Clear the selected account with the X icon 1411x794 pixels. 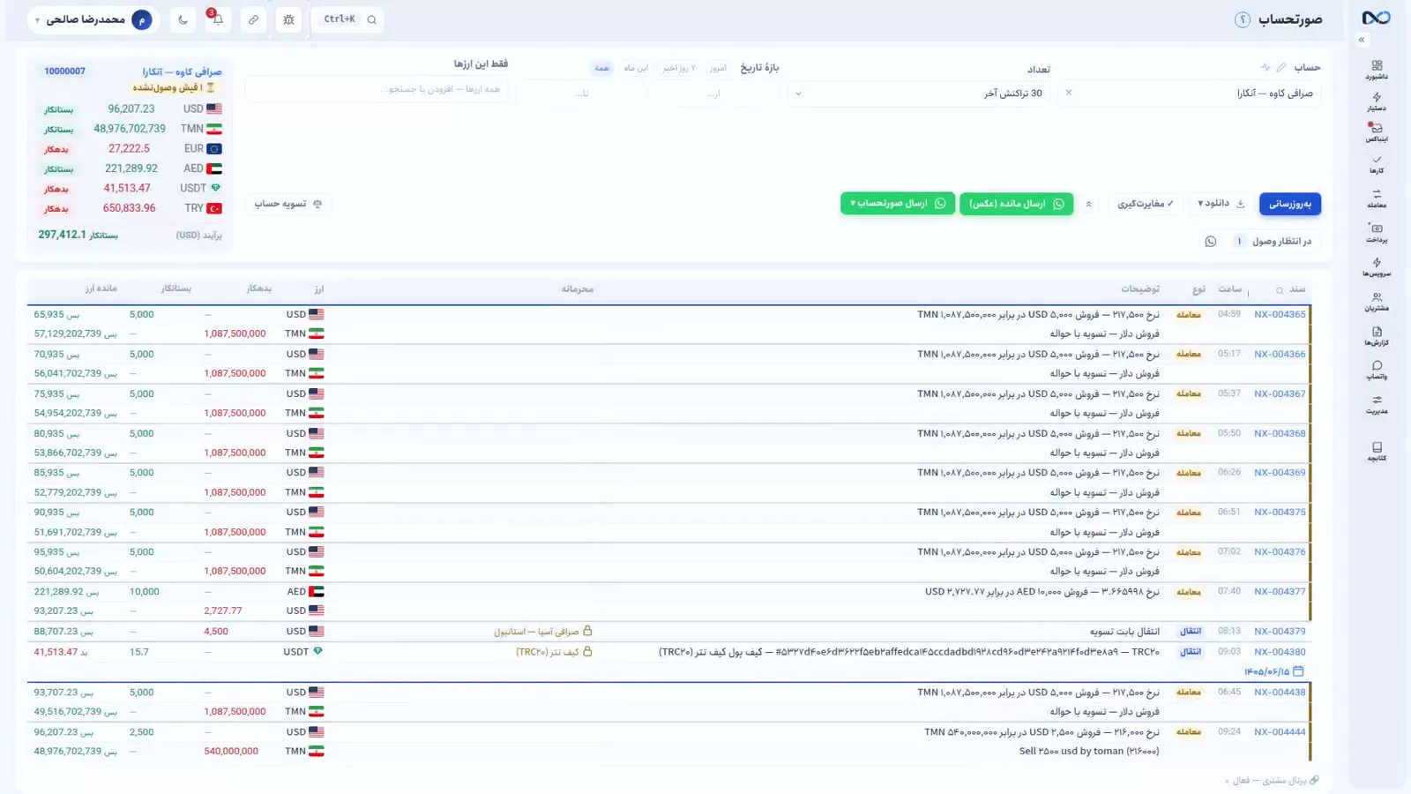1069,93
